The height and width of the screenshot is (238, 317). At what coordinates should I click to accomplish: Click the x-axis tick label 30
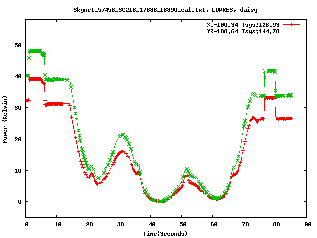120,224
